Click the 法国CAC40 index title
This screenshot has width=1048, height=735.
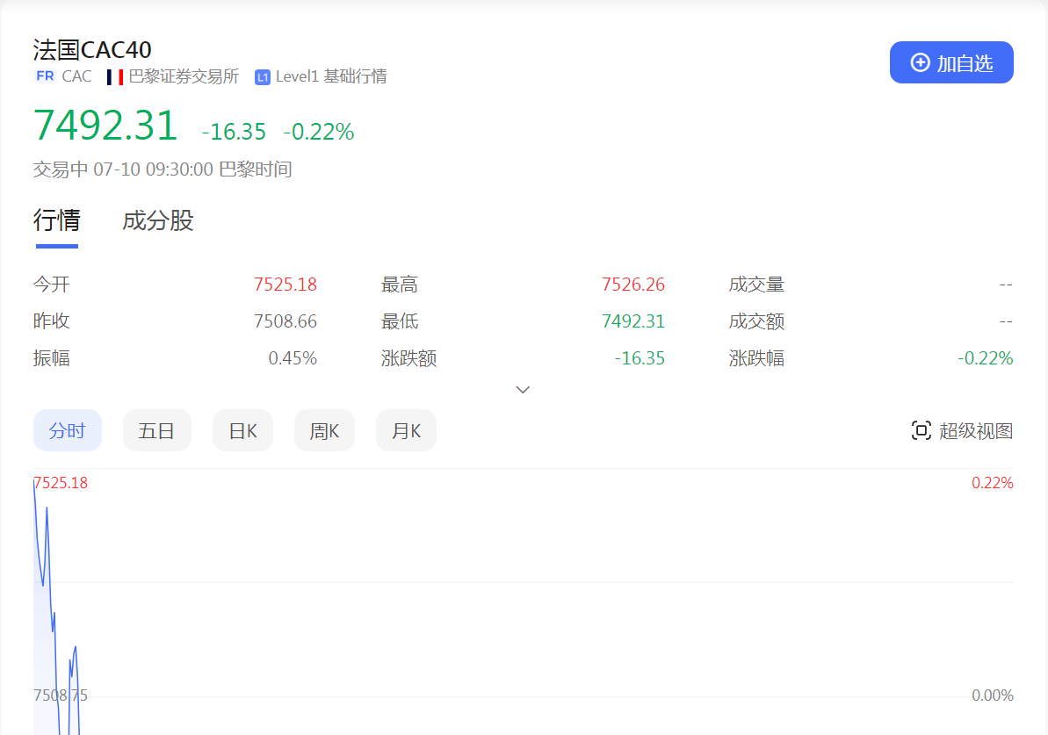tap(92, 49)
